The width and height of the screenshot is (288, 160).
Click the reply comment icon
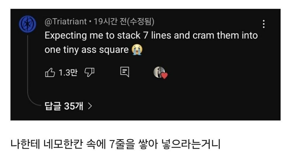(x=125, y=72)
